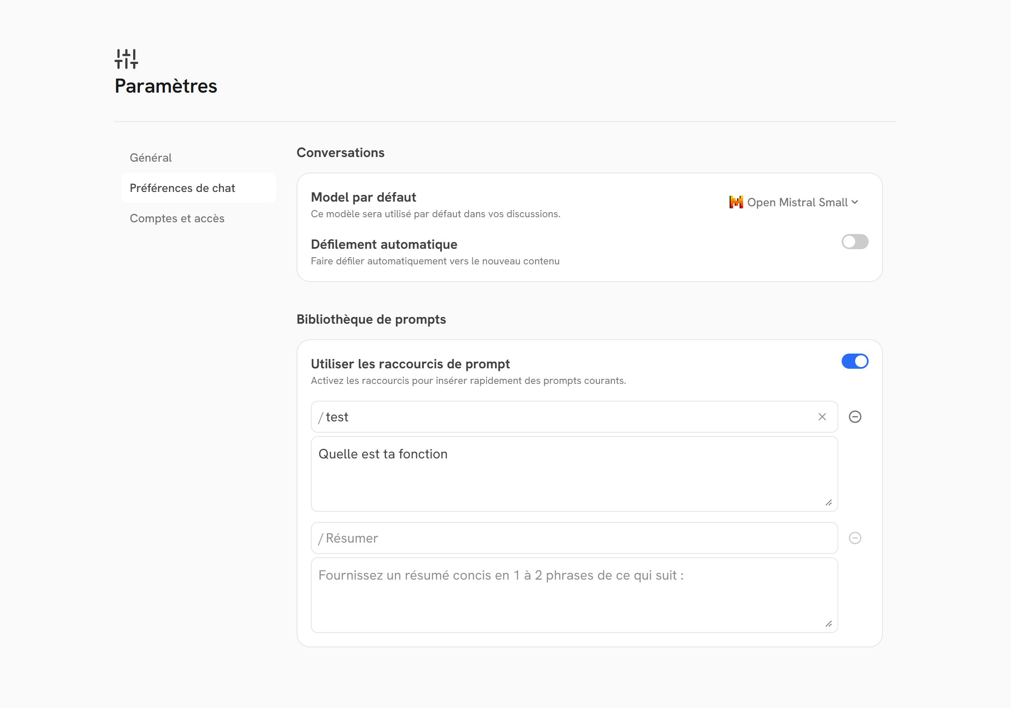Click chevron next to Open Mistral Small
Viewport: 1011px width, 708px height.
point(855,202)
